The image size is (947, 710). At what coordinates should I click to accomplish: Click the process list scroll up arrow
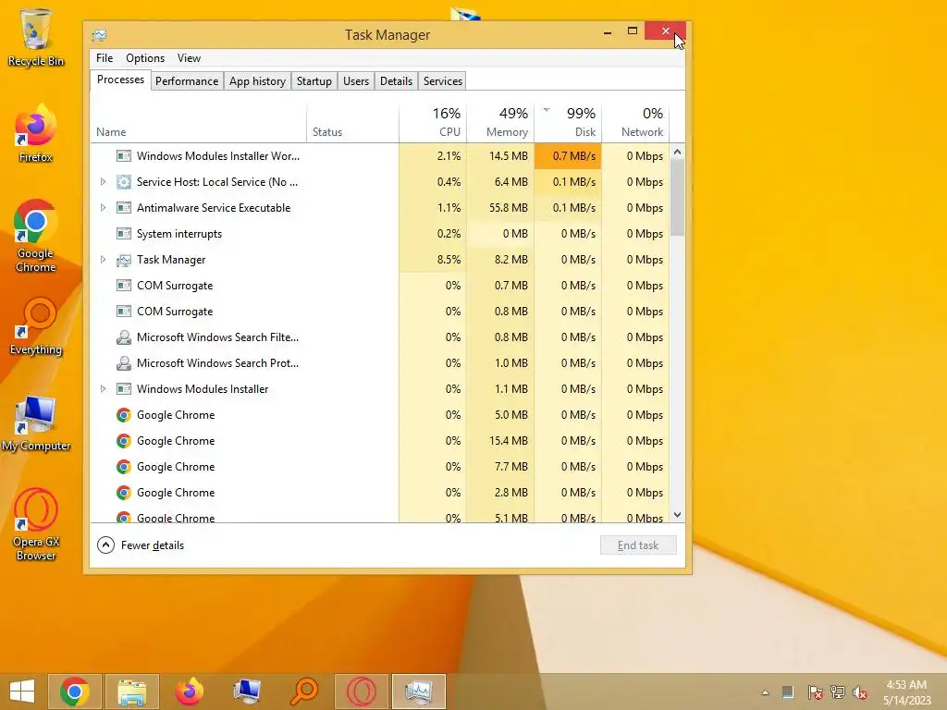coord(677,153)
